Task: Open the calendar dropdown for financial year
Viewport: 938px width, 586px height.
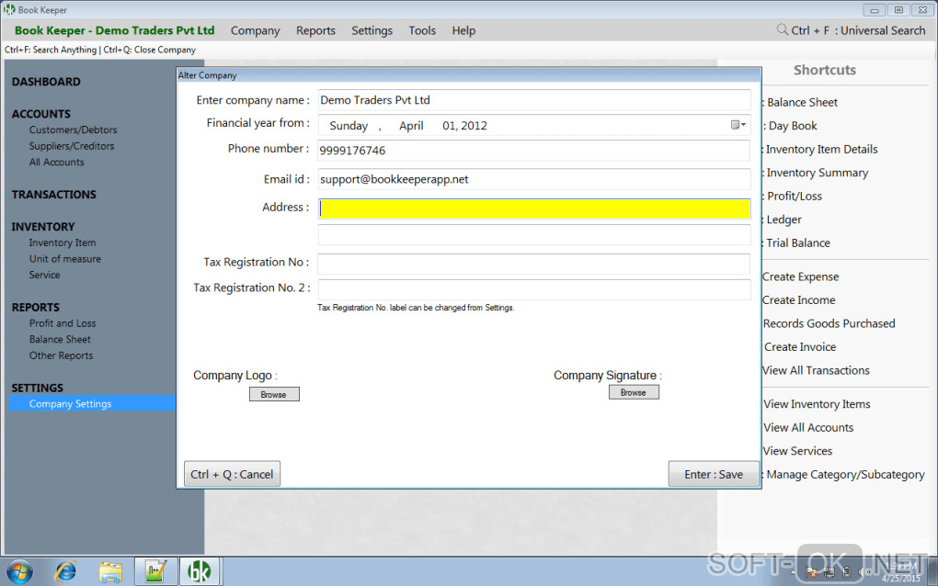Action: coord(738,125)
